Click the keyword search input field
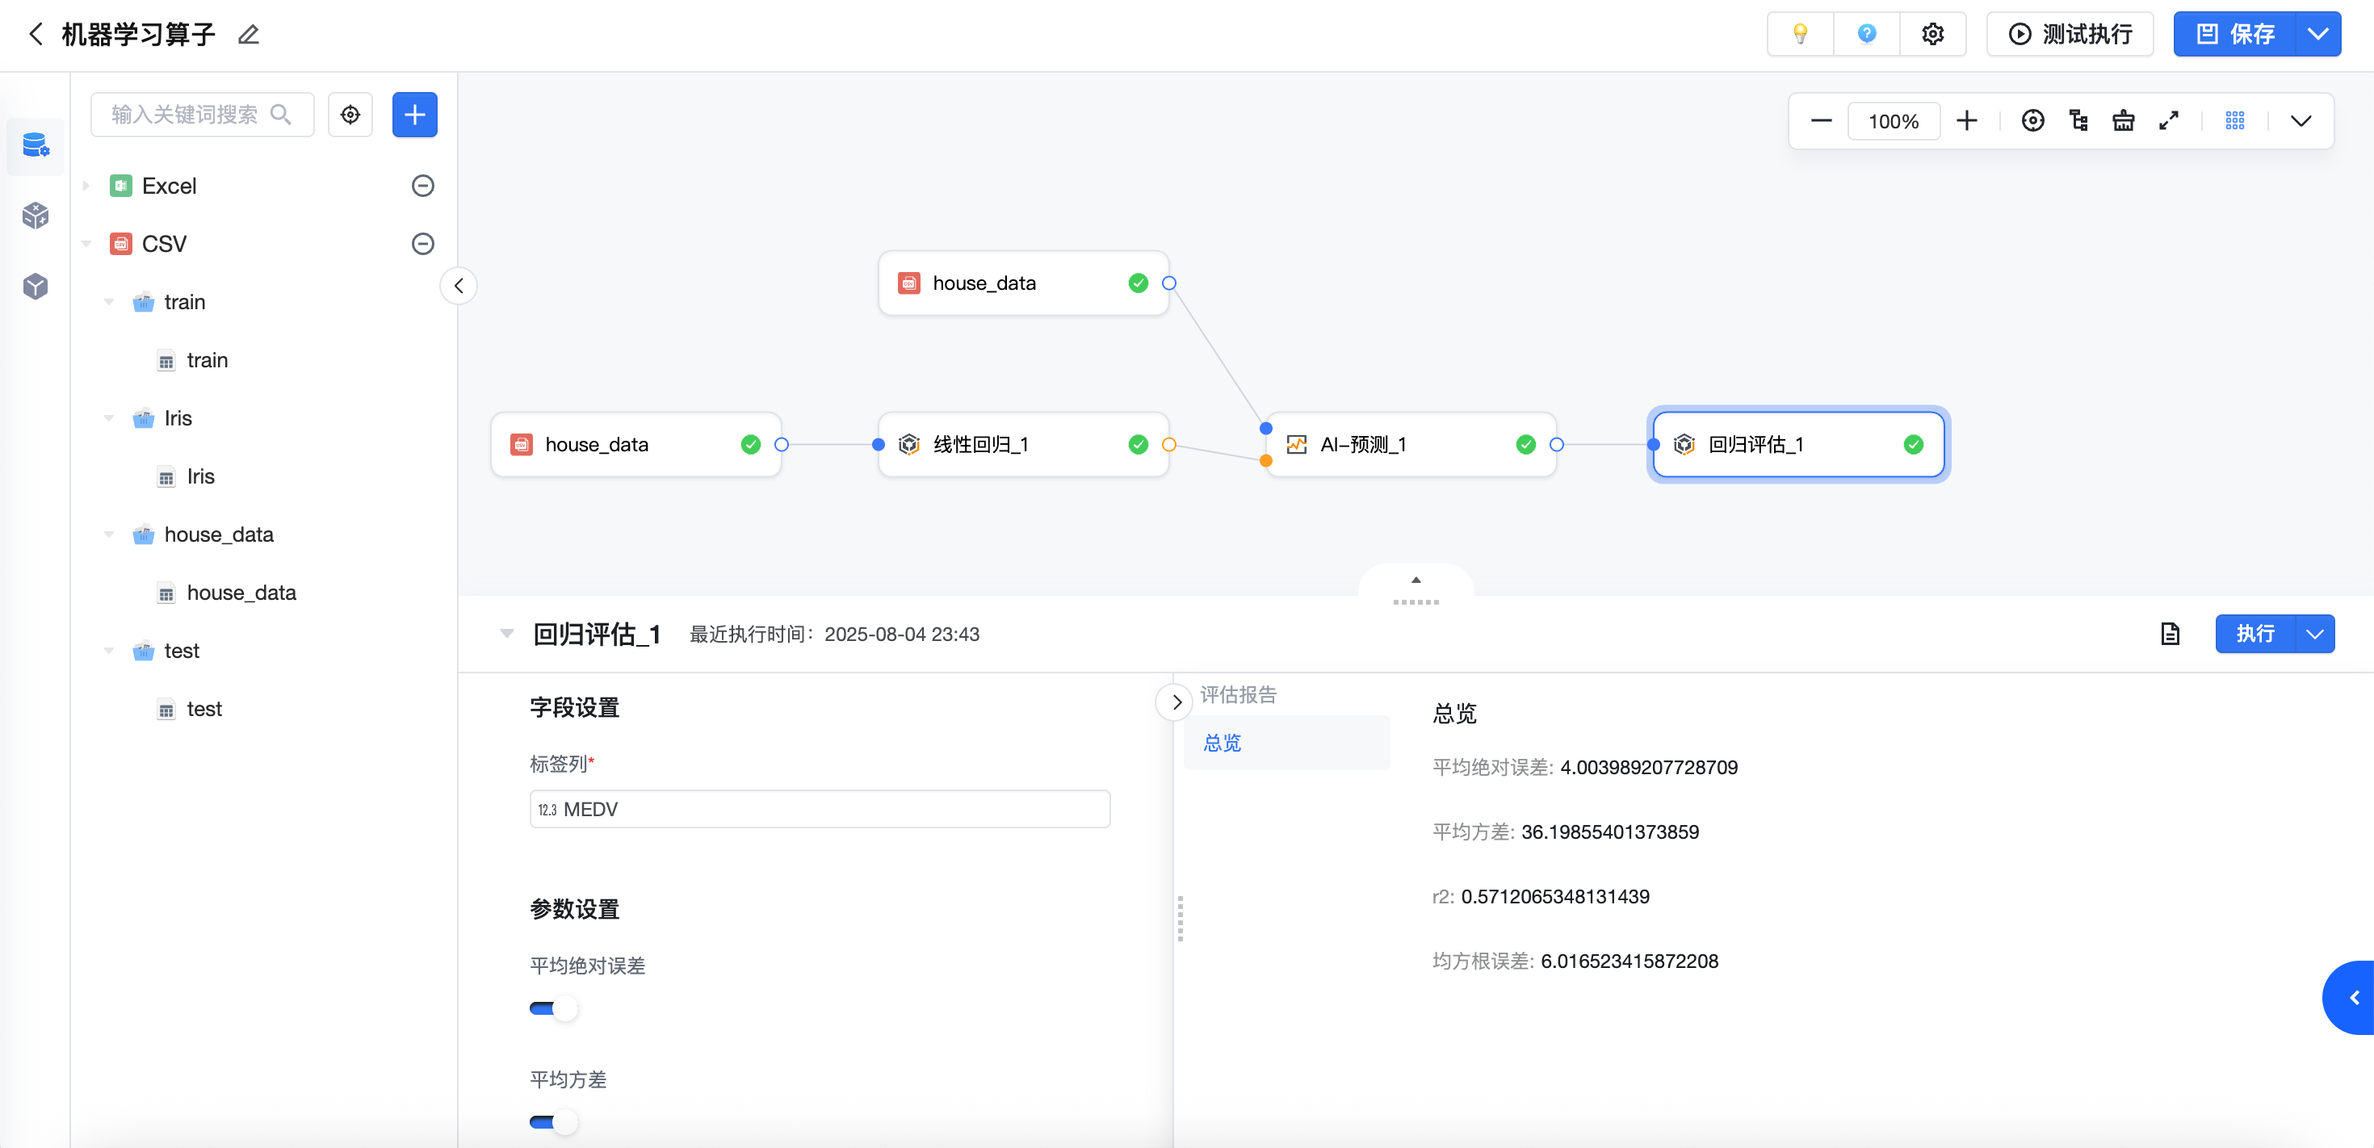The image size is (2374, 1148). 202,115
